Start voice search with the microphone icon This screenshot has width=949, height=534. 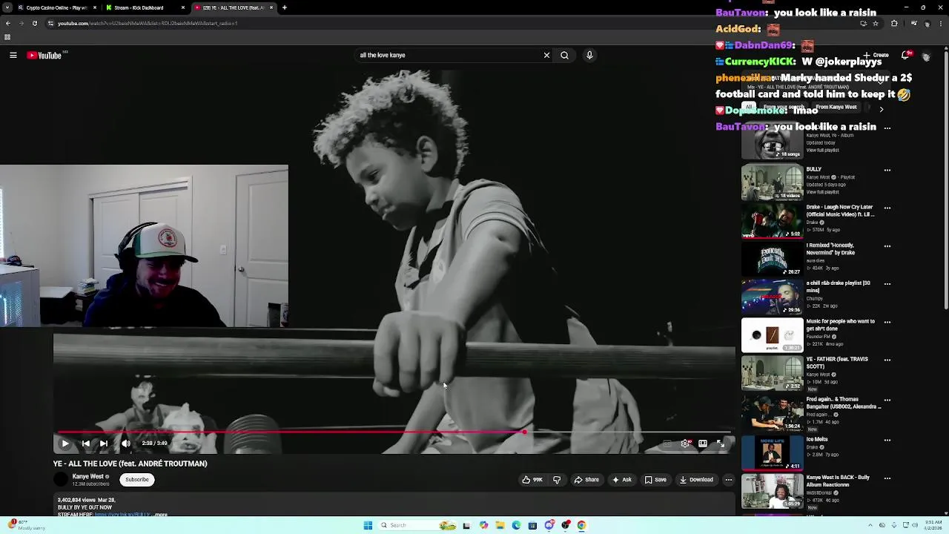tap(589, 55)
